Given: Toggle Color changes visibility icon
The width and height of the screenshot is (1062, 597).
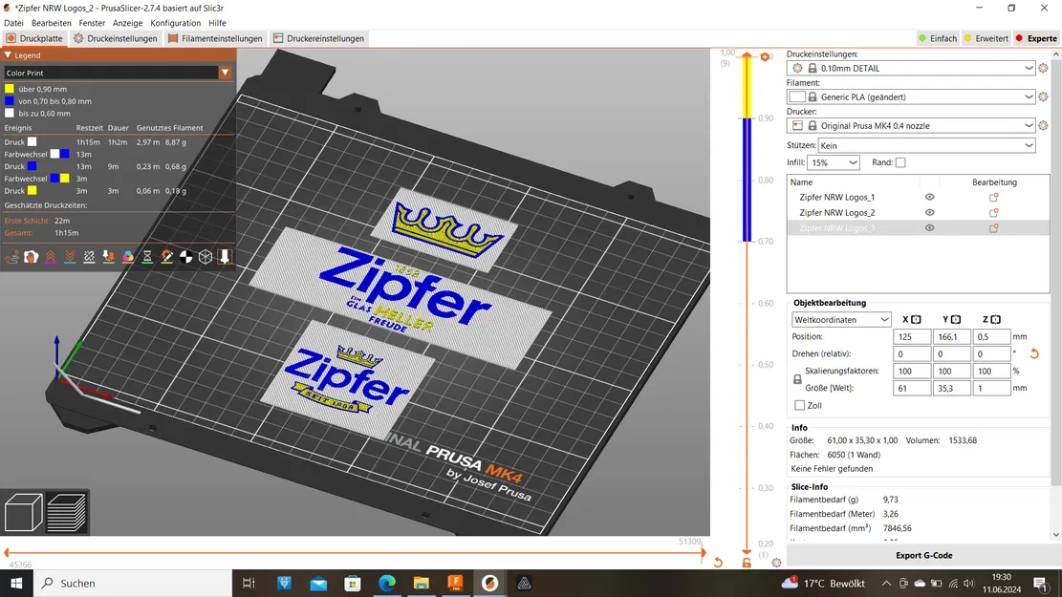Looking at the screenshot, I should pos(128,257).
